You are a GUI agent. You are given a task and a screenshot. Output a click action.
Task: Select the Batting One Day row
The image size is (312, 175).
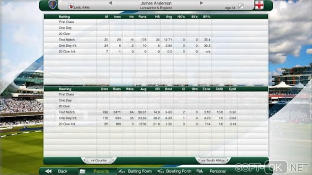tap(156, 28)
